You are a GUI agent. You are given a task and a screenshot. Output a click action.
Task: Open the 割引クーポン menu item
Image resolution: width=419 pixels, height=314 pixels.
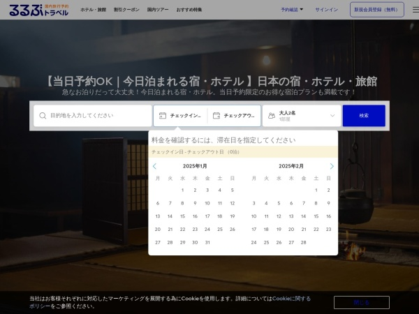(126, 10)
